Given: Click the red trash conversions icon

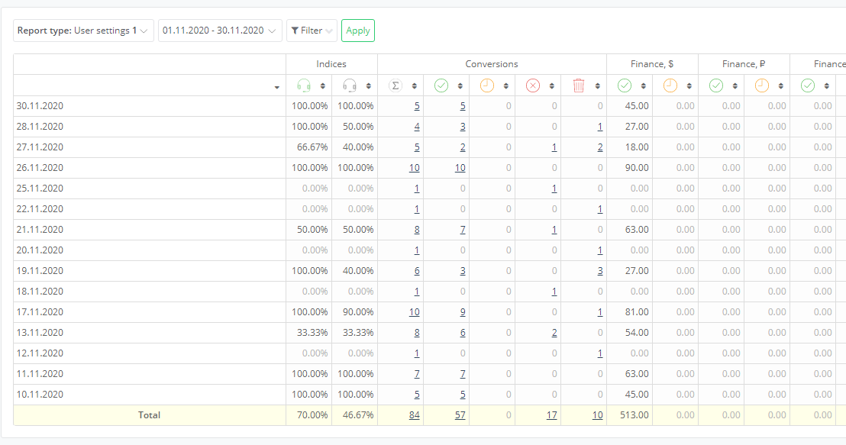Looking at the screenshot, I should pyautogui.click(x=578, y=86).
